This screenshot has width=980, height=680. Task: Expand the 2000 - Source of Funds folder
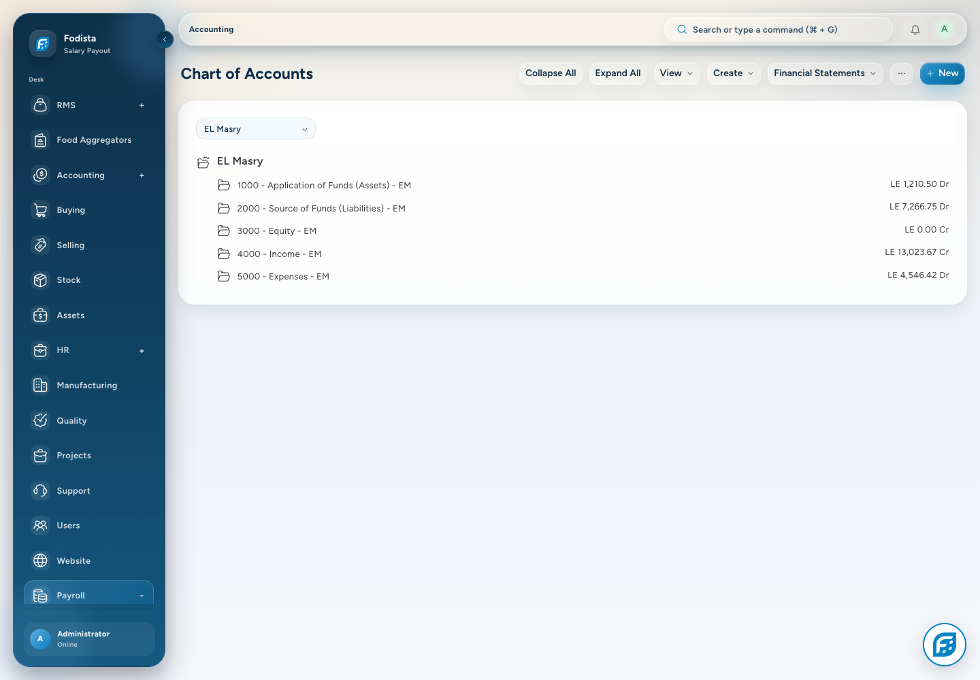(x=223, y=208)
